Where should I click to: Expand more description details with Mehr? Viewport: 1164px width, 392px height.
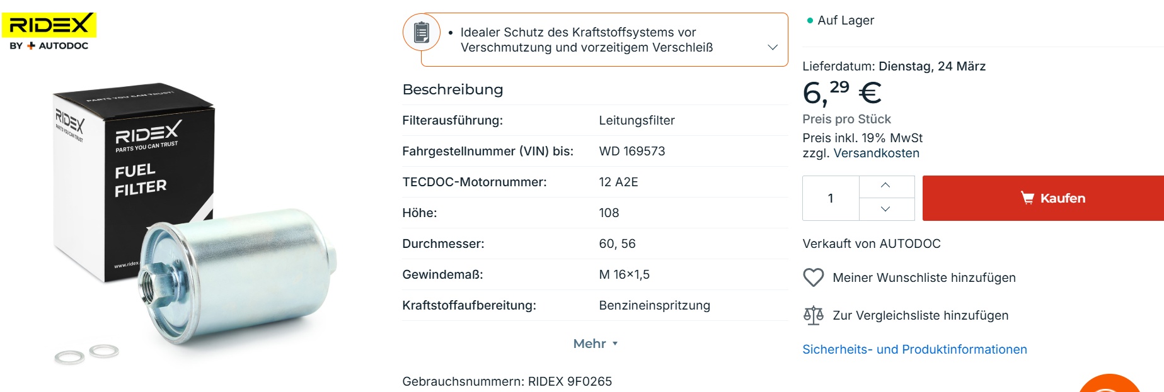(x=596, y=344)
